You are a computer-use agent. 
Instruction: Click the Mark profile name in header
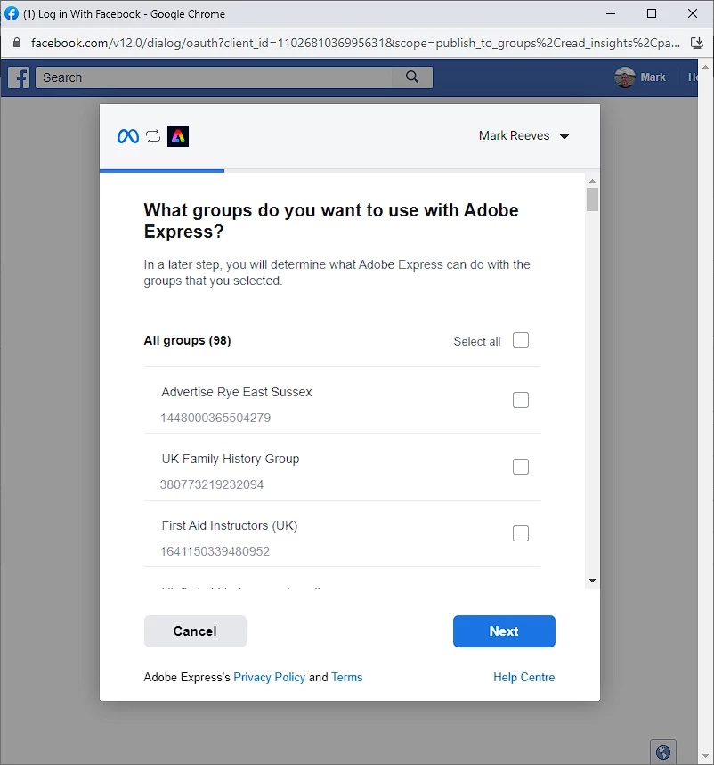click(653, 77)
